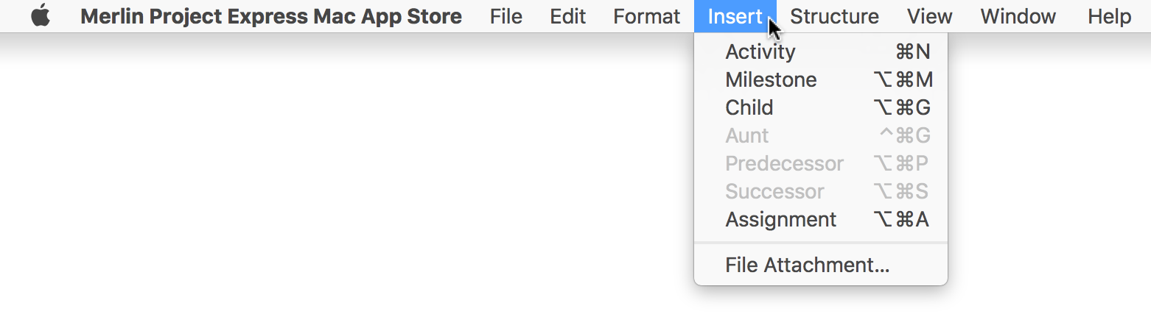The width and height of the screenshot is (1151, 328).
Task: Insert a new Assignment
Action: click(821, 219)
